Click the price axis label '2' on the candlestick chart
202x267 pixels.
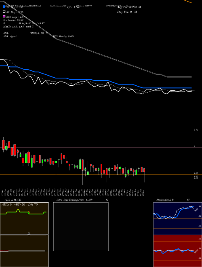pyautogui.click(x=194, y=146)
